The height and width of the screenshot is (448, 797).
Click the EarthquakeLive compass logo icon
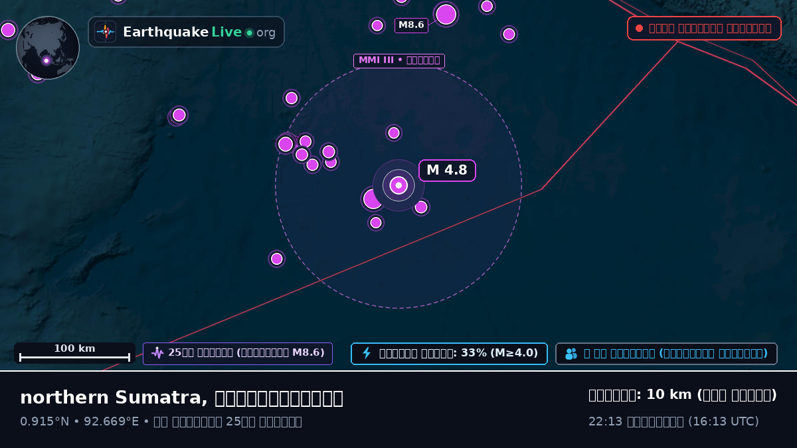[x=105, y=32]
